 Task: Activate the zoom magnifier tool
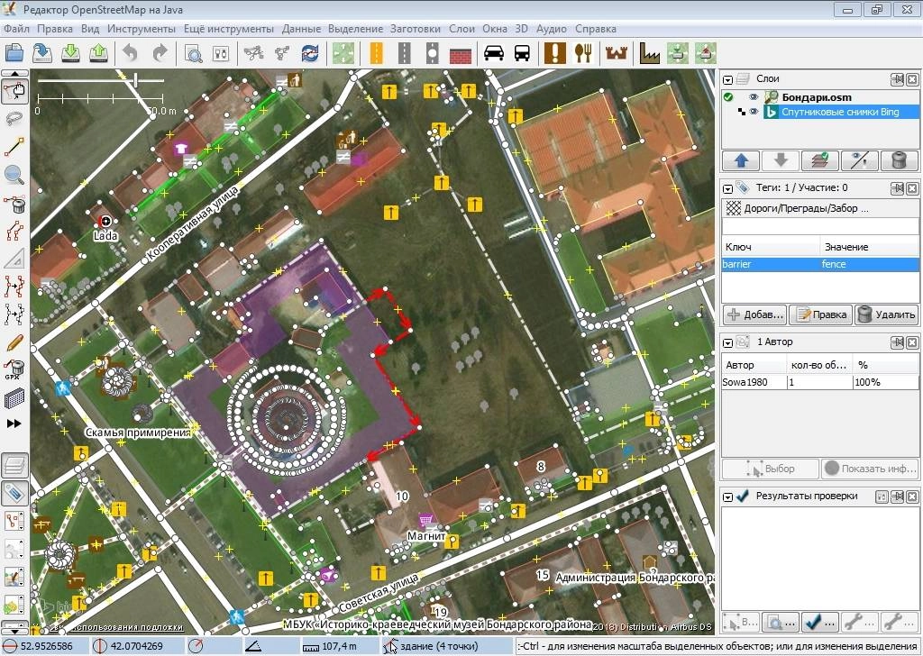click(x=14, y=175)
